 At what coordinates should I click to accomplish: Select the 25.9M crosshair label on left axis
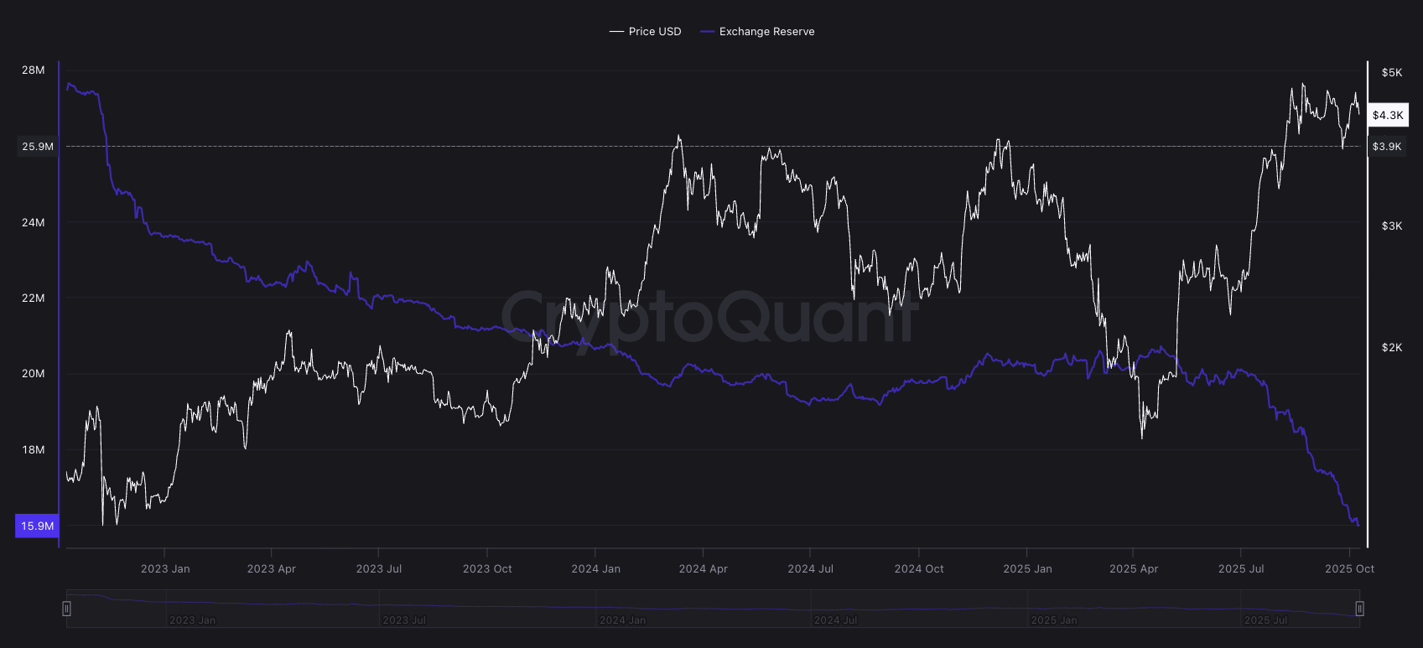(x=38, y=147)
